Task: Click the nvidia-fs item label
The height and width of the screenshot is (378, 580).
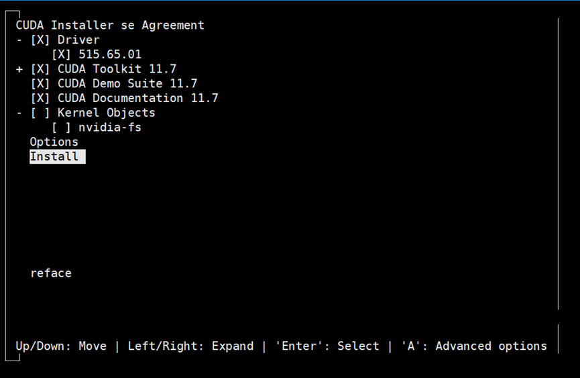Action: tap(109, 128)
